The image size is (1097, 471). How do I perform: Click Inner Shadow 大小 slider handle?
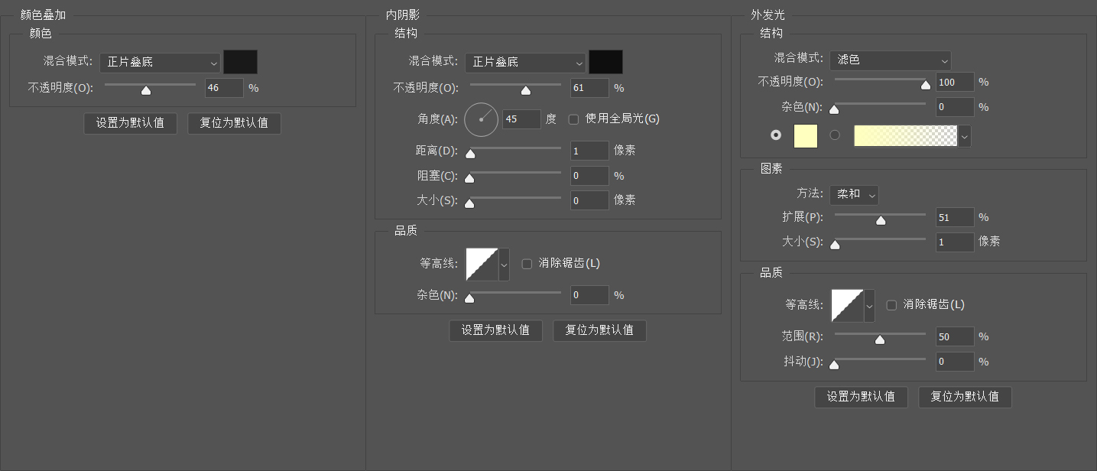tap(469, 203)
